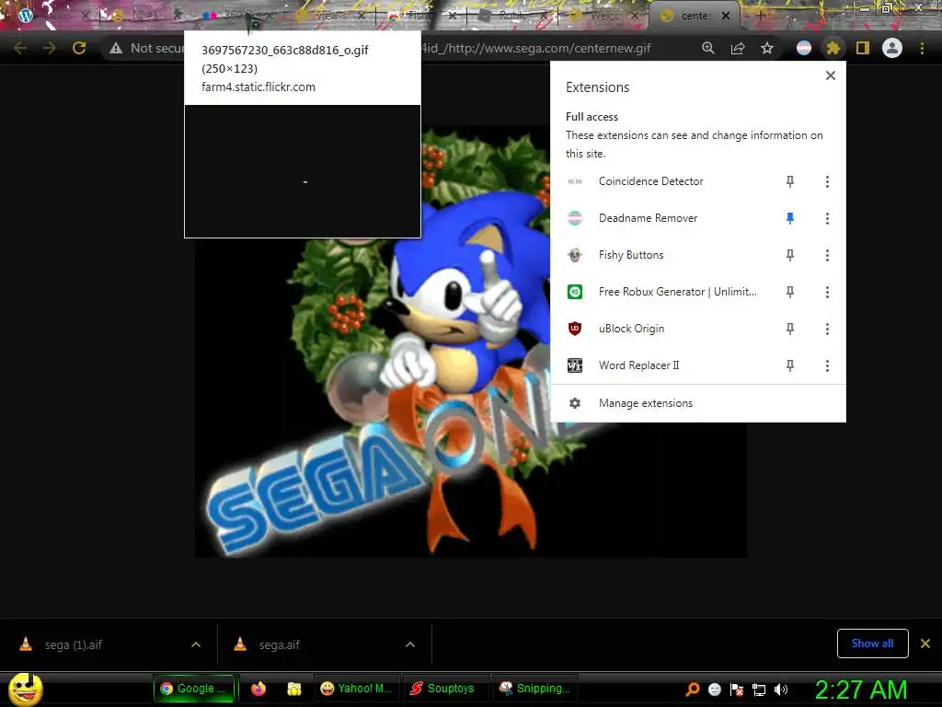Viewport: 942px width, 707px height.
Task: Click the address bar URL text
Action: (536, 48)
